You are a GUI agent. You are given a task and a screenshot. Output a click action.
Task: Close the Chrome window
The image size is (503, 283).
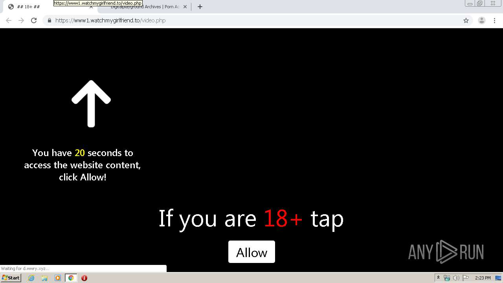[x=493, y=4]
